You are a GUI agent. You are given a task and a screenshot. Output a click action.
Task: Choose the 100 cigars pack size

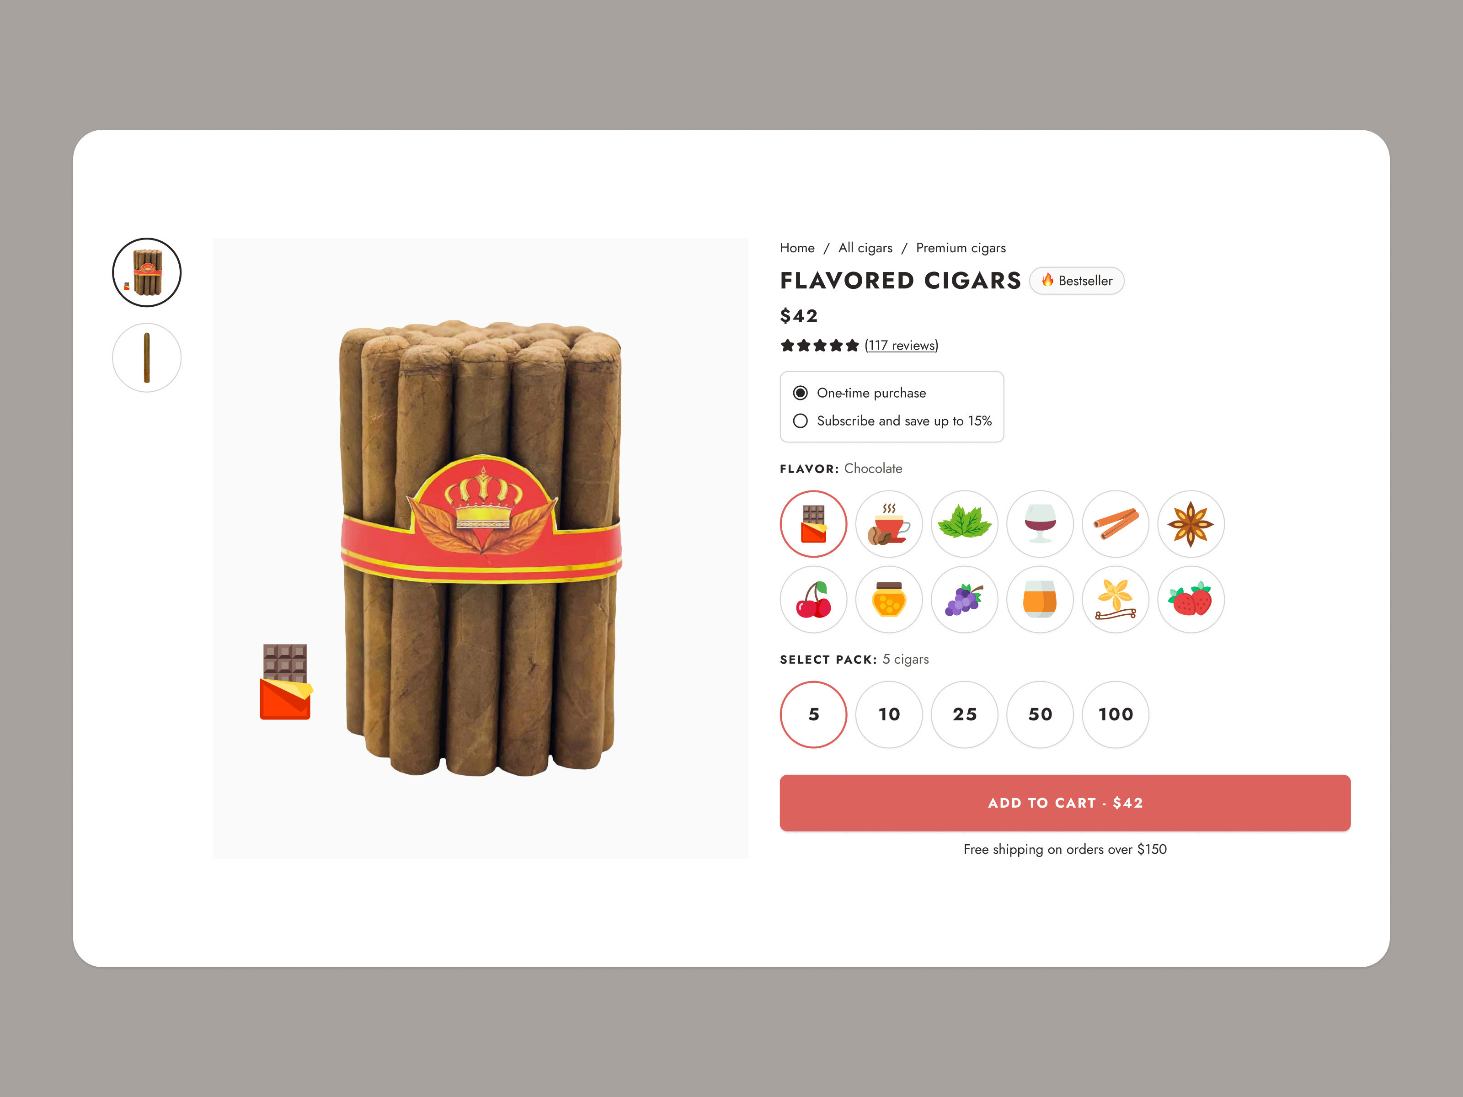click(x=1115, y=714)
